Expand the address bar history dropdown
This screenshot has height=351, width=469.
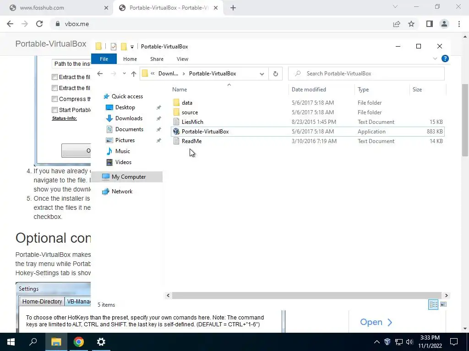262,74
